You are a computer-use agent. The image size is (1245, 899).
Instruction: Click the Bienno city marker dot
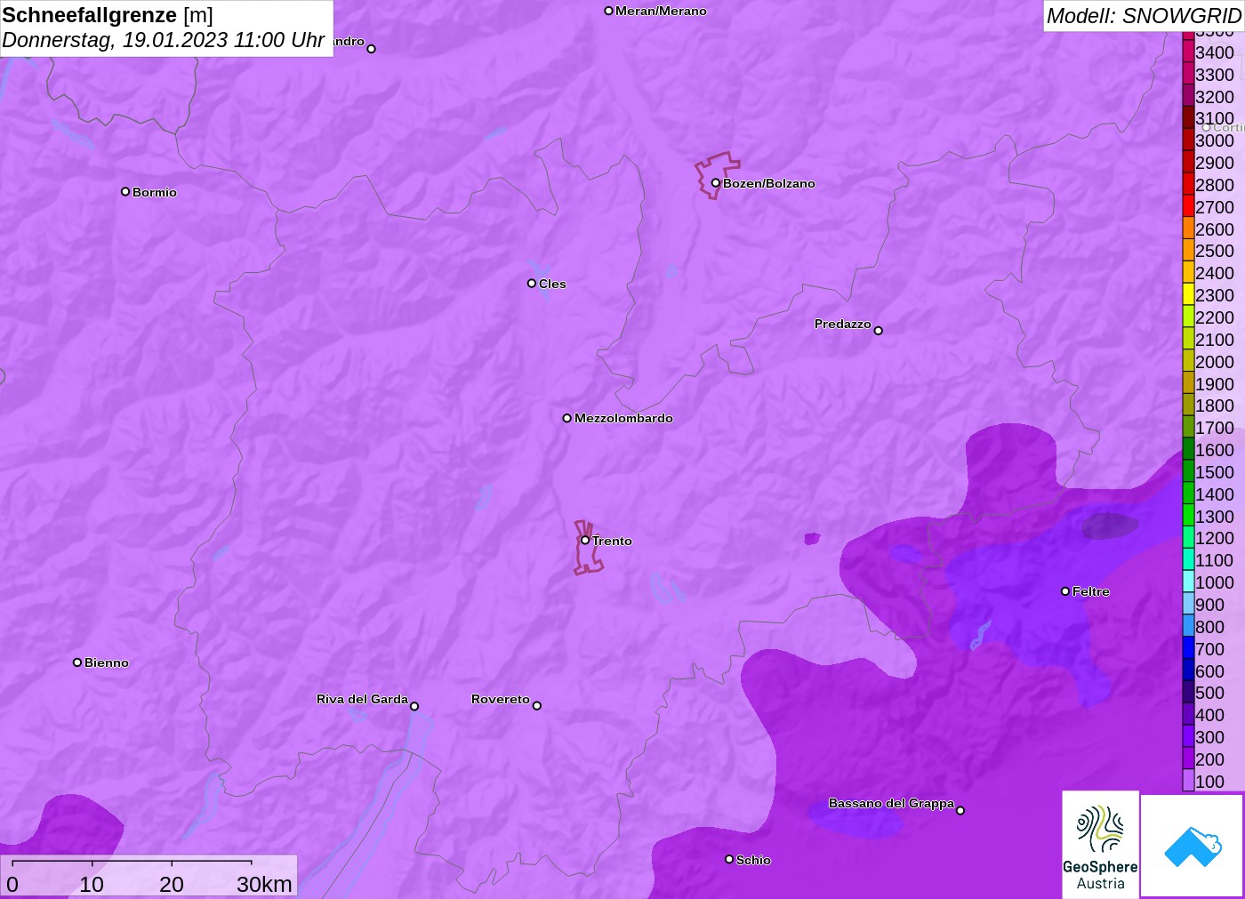pos(77,662)
